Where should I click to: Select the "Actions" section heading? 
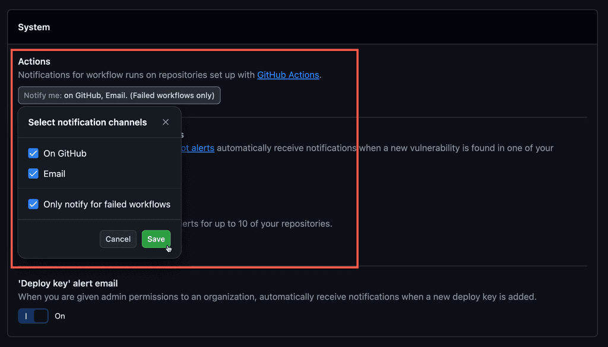coord(34,61)
